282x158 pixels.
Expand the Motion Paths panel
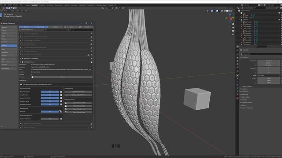[x=245, y=97]
